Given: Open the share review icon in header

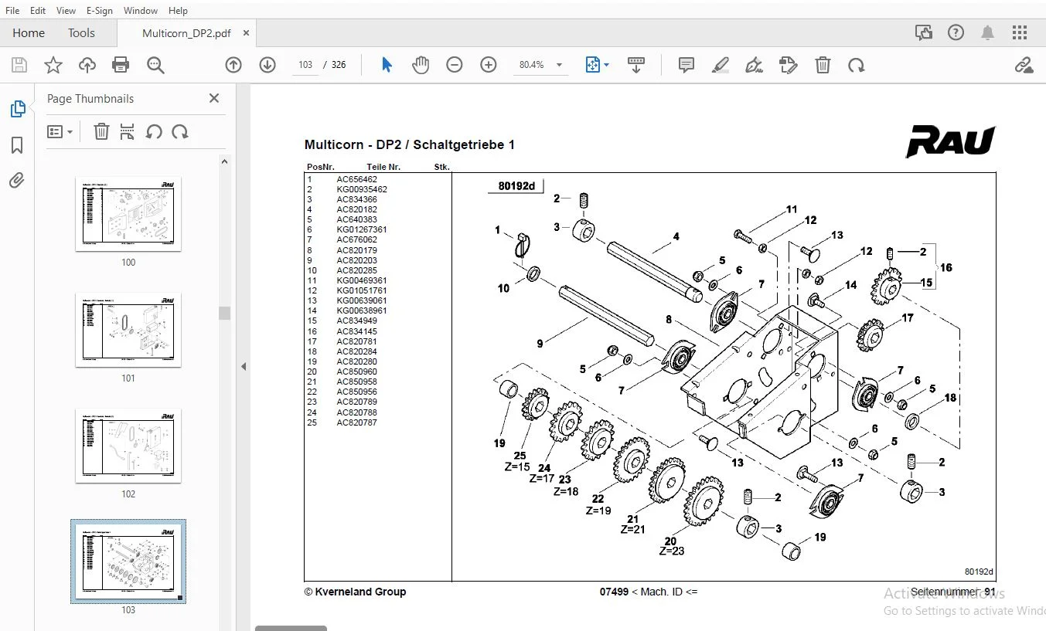Looking at the screenshot, I should (x=923, y=32).
